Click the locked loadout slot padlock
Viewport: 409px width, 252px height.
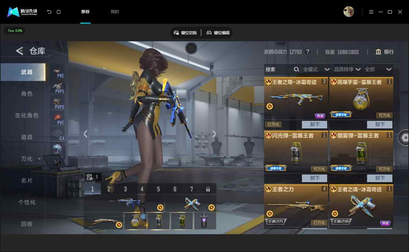click(208, 189)
